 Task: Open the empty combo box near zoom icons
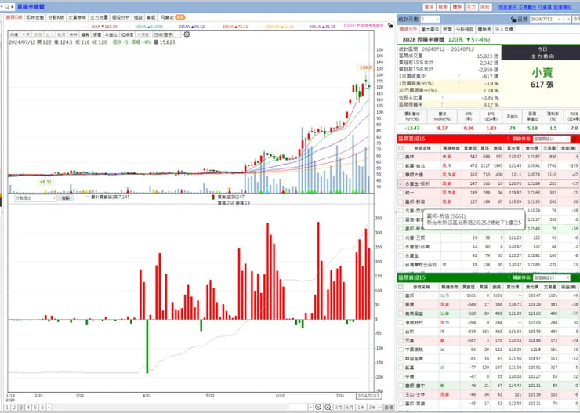coord(300,407)
